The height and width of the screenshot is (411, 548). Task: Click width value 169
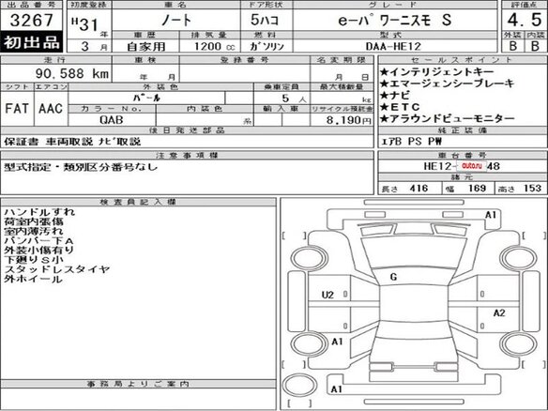coord(477,189)
